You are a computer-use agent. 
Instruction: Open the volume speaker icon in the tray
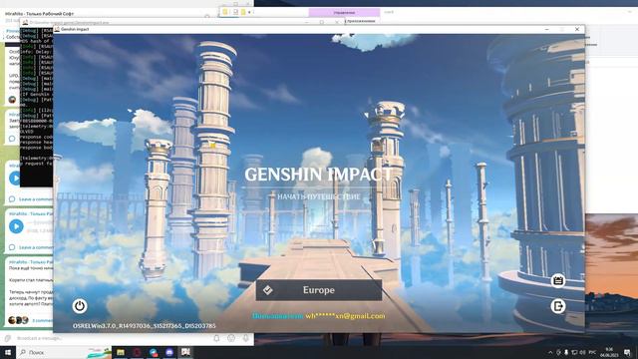pos(582,352)
